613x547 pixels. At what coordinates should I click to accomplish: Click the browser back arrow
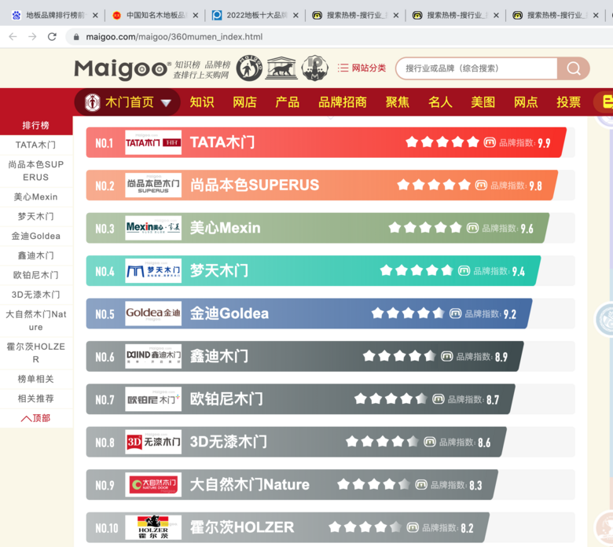tap(13, 37)
